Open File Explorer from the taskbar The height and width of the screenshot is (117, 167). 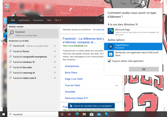(84, 114)
